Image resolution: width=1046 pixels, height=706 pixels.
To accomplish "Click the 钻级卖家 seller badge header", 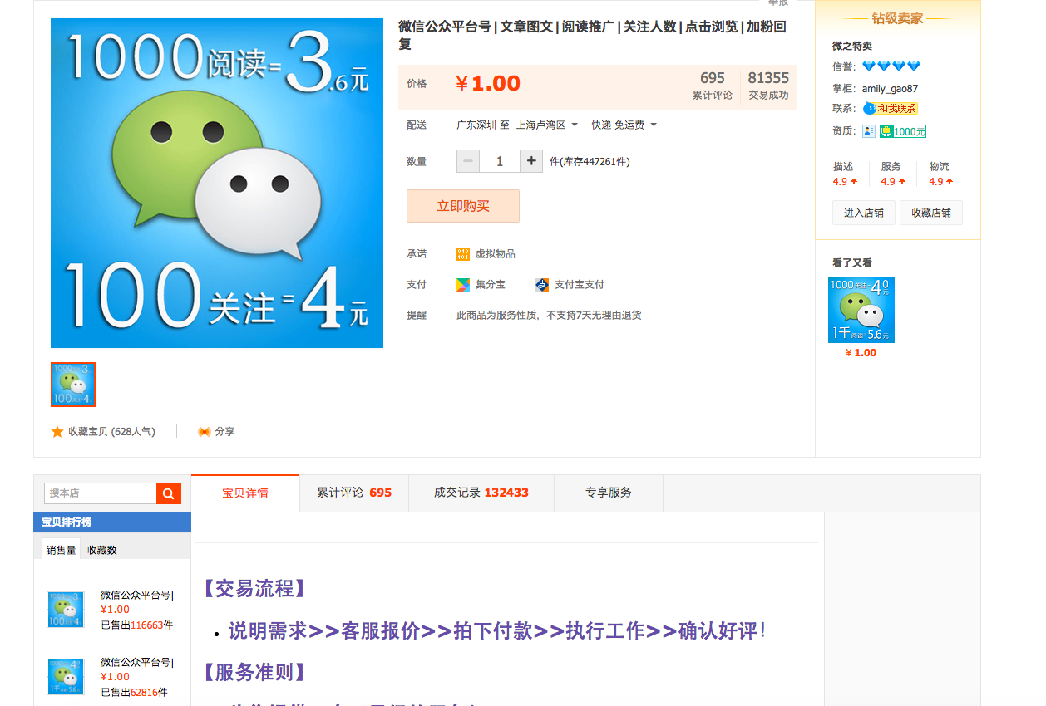I will pyautogui.click(x=897, y=18).
